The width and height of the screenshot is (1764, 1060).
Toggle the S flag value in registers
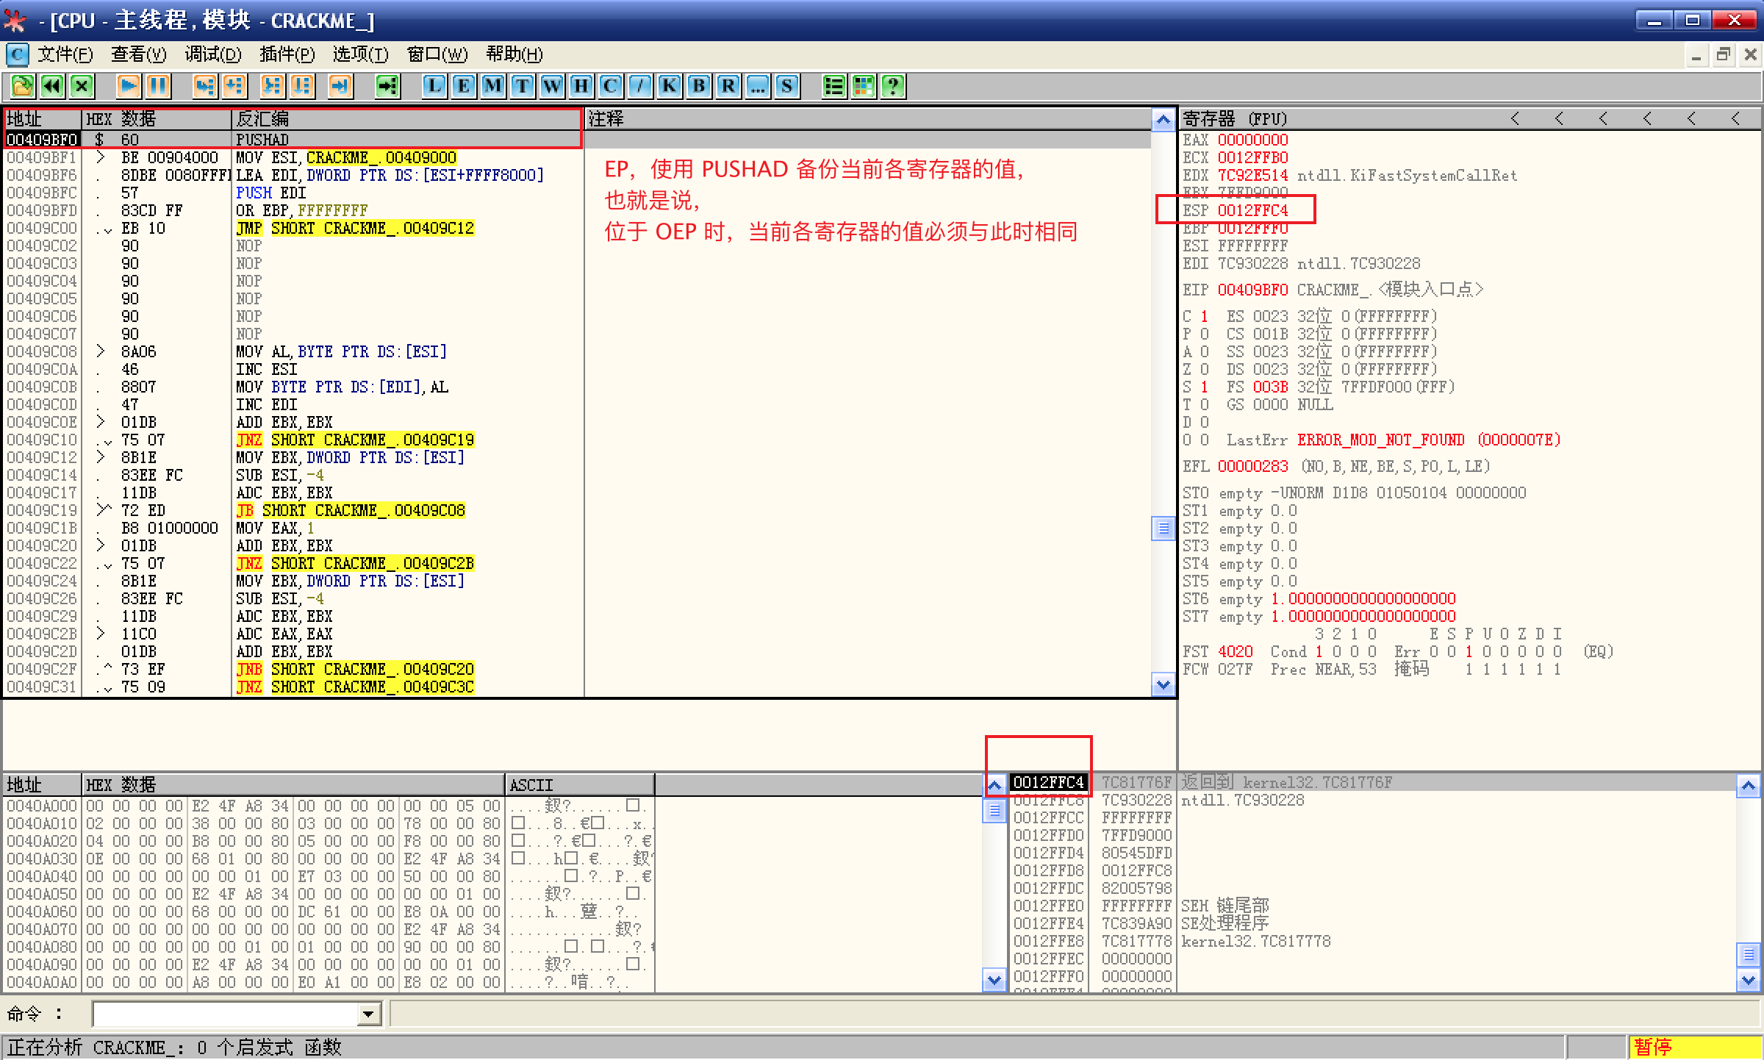point(1204,387)
